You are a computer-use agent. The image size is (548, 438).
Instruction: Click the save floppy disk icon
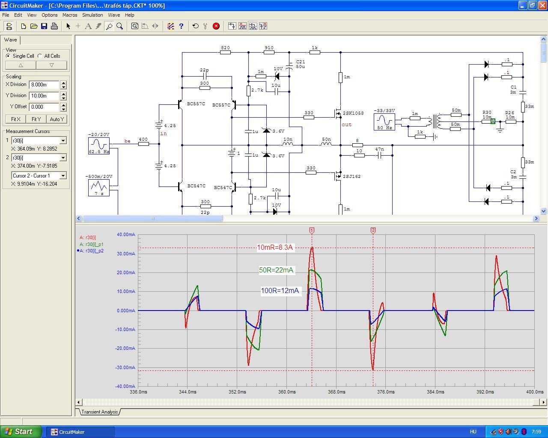click(x=44, y=26)
